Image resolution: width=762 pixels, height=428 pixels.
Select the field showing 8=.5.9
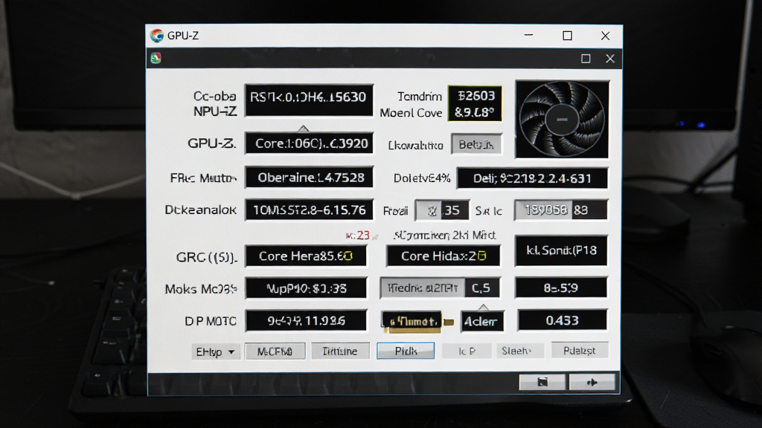tap(561, 288)
